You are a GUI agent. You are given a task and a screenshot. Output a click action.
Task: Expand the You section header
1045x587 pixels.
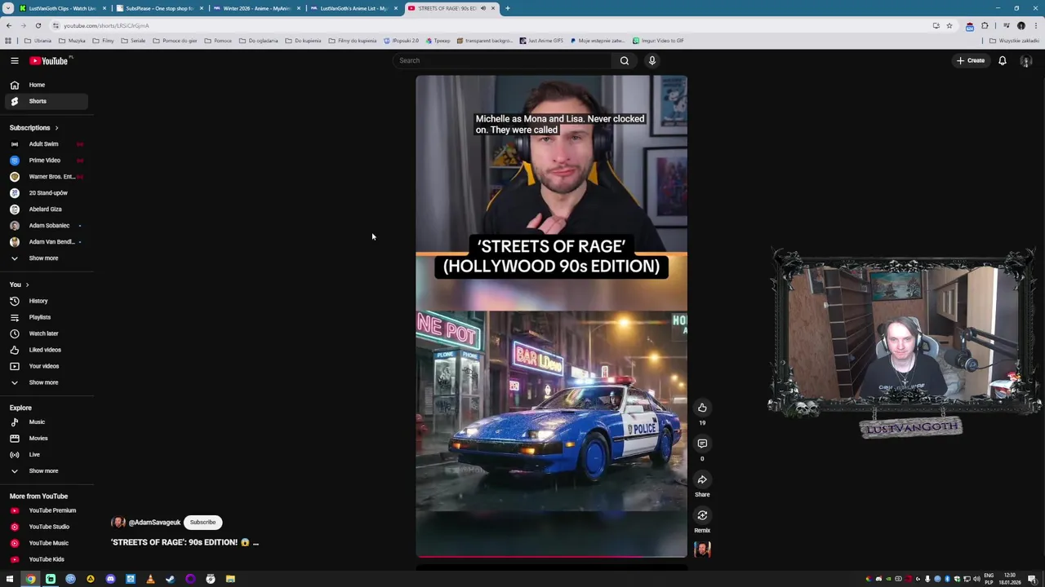tap(20, 285)
